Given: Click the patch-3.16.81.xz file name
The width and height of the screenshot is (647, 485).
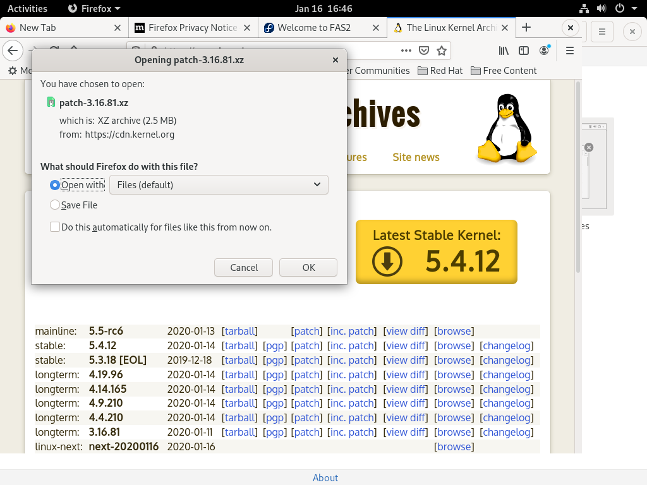Looking at the screenshot, I should coord(94,103).
